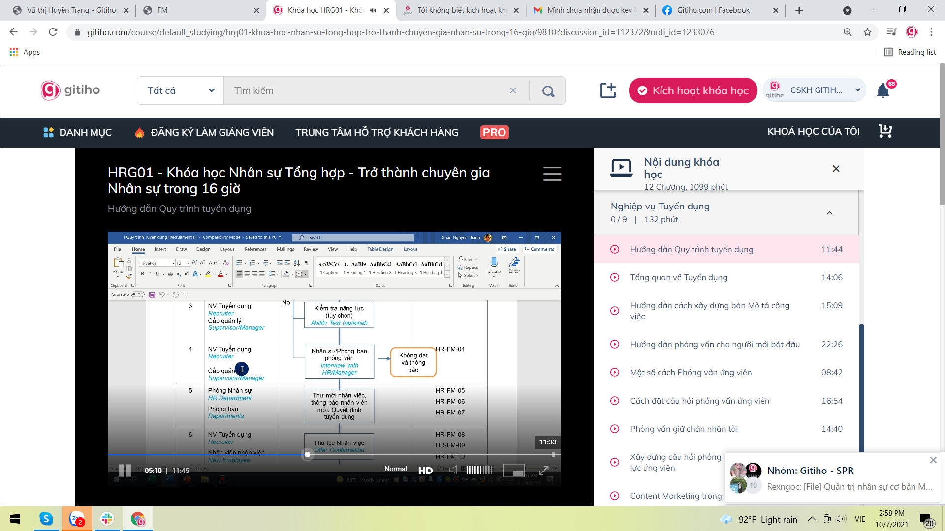
Task: Click Kích hoạt khóa học button
Action: point(693,90)
